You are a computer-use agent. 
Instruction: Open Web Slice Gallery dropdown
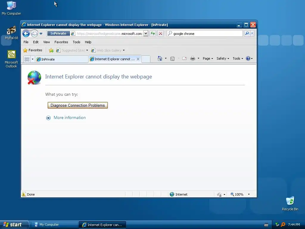[108, 50]
